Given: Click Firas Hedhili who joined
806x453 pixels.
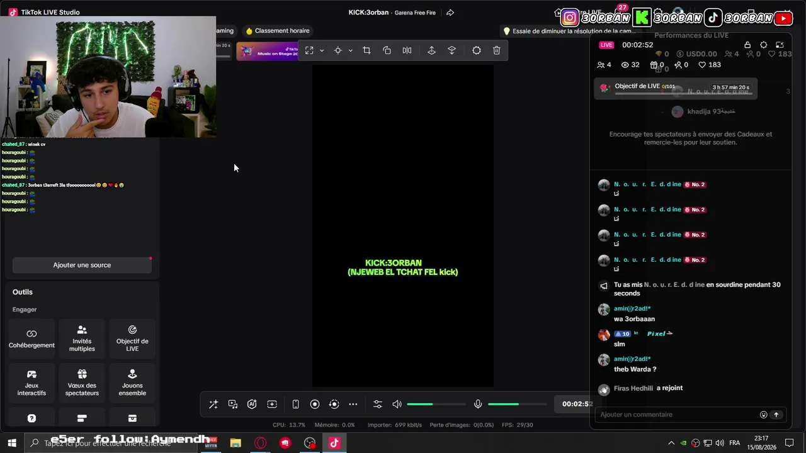Looking at the screenshot, I should point(633,388).
